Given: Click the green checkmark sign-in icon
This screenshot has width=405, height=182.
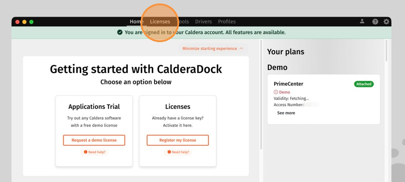Looking at the screenshot, I should 120,32.
